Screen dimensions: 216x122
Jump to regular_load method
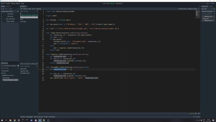click(24, 71)
